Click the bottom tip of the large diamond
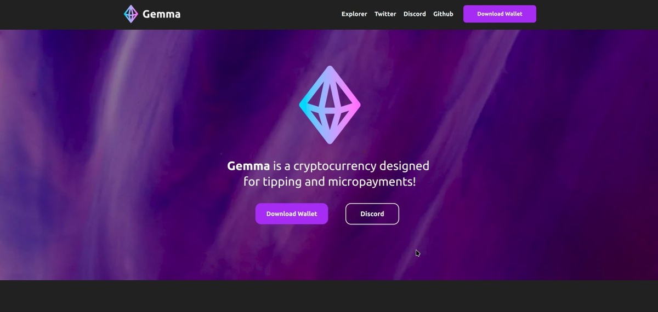The height and width of the screenshot is (312, 658). tap(330, 140)
